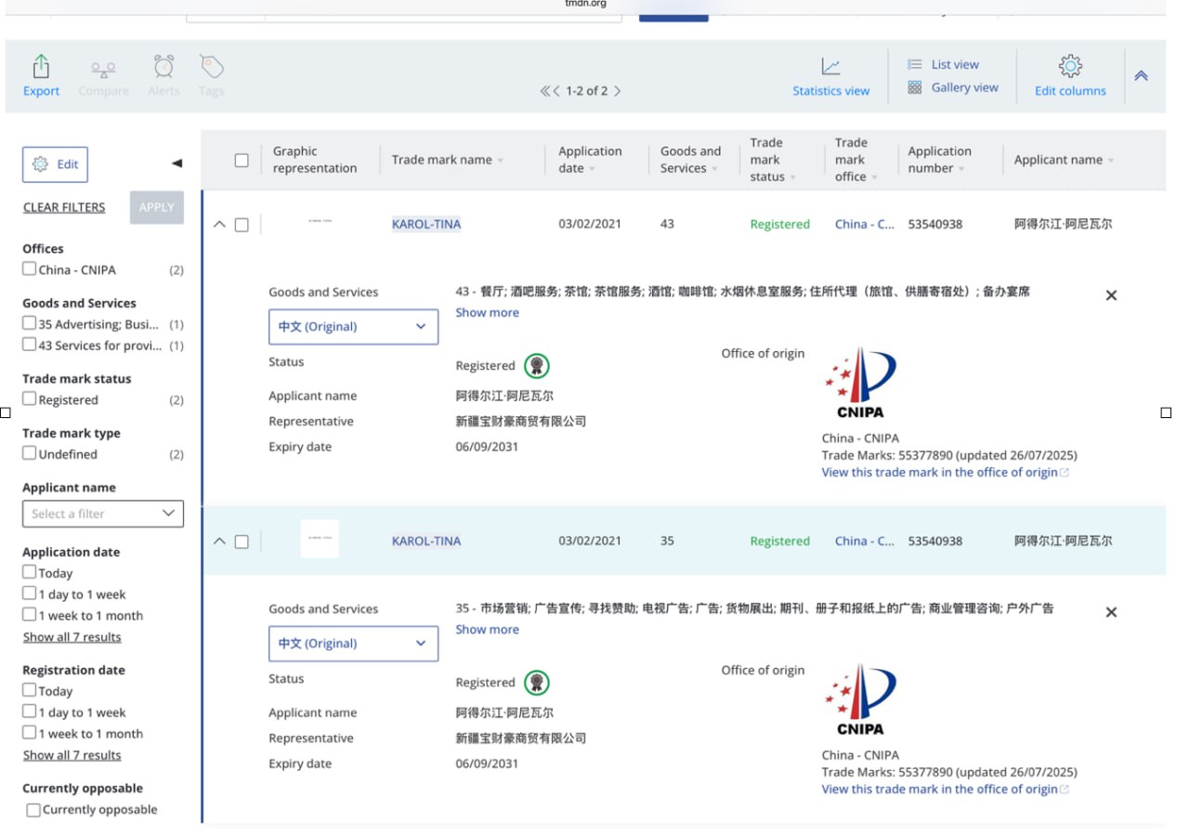Open Edit columns gear settings
1189x836 pixels.
tap(1070, 67)
